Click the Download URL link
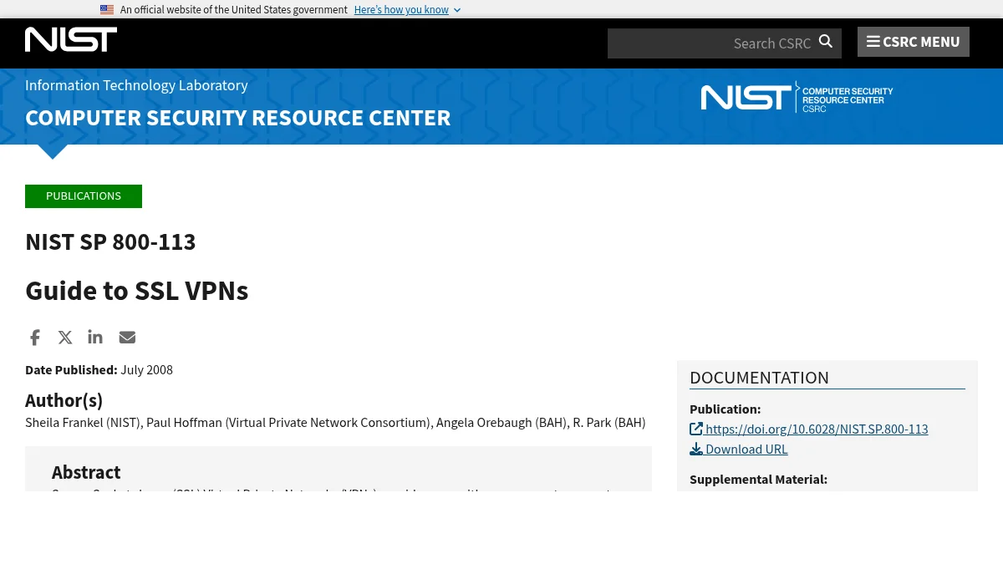Image resolution: width=1003 pixels, height=564 pixels. 739,450
